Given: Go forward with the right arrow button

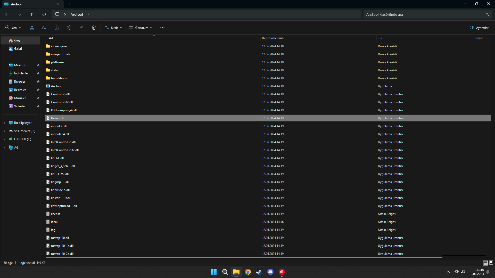Looking at the screenshot, I should [x=19, y=14].
